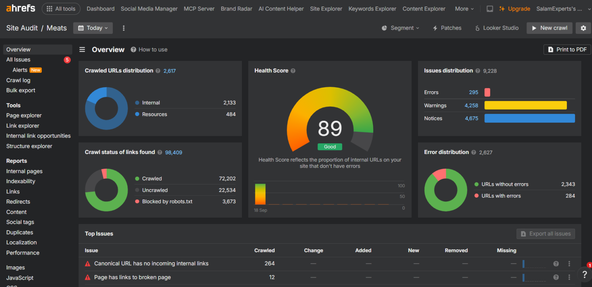Open Indexability report
Image resolution: width=592 pixels, height=287 pixels.
pyautogui.click(x=21, y=181)
